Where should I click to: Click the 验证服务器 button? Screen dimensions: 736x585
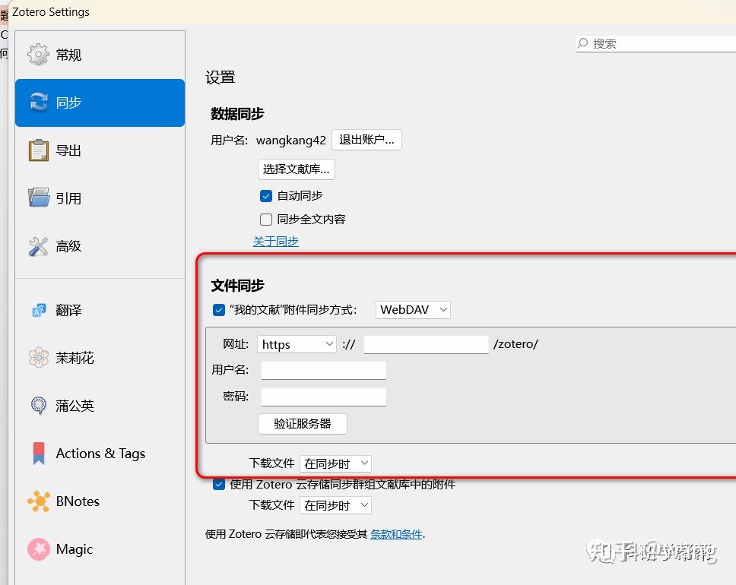pyautogui.click(x=302, y=424)
